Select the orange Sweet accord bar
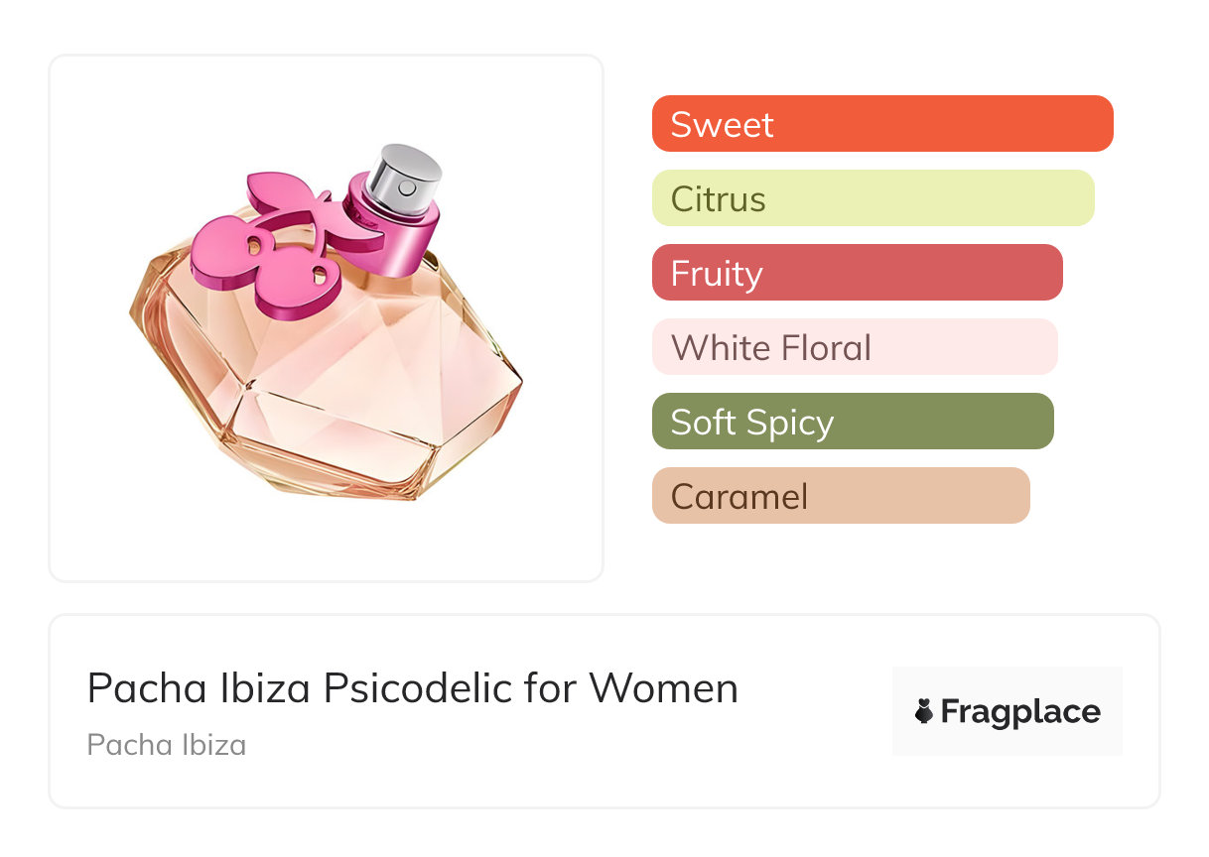The width and height of the screenshot is (1209, 857). pyautogui.click(x=882, y=124)
